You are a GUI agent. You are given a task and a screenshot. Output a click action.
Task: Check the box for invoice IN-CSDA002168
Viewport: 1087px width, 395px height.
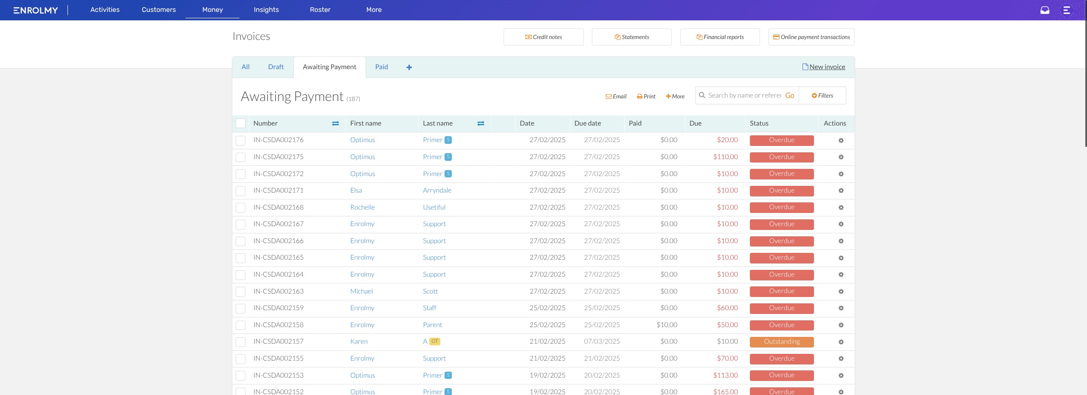240,207
